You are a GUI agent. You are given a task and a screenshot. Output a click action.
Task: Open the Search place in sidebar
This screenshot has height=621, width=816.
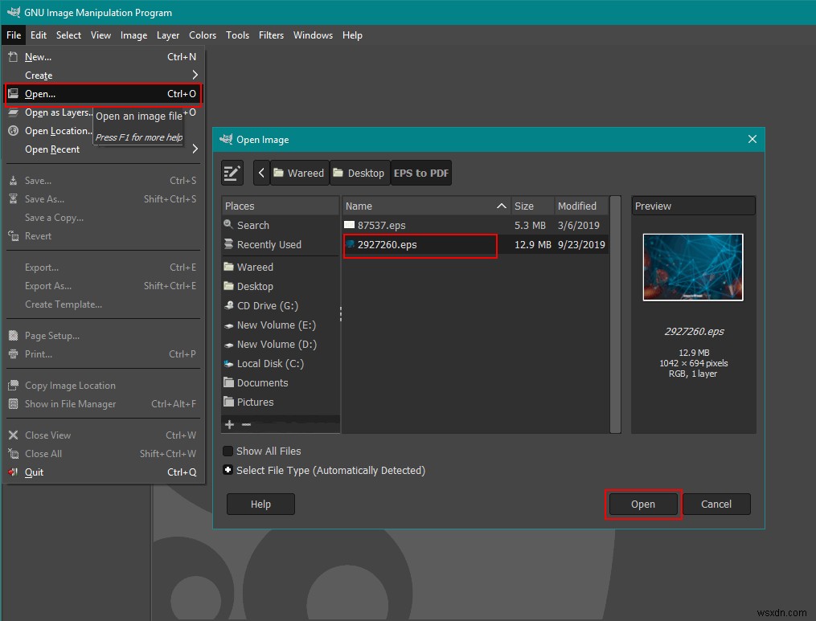(x=252, y=226)
